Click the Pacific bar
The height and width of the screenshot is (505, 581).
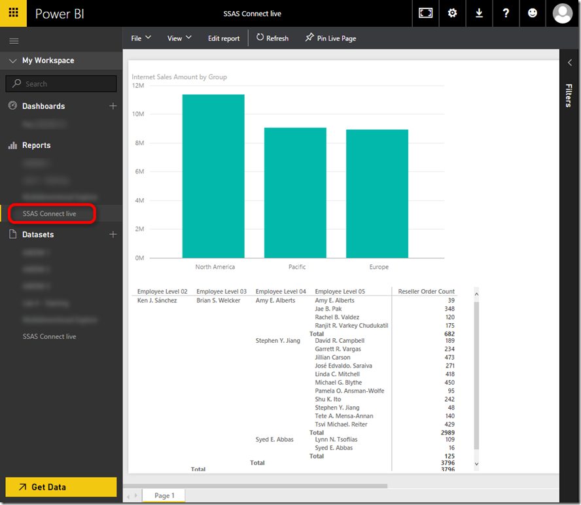[295, 193]
